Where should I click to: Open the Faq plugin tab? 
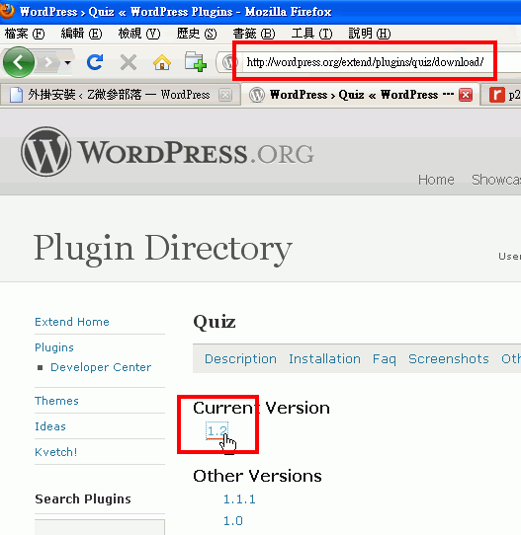[x=385, y=359]
